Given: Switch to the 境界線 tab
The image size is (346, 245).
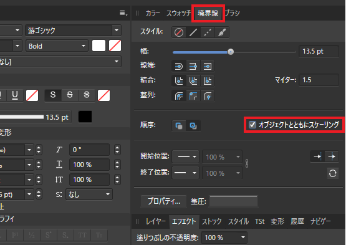Looking at the screenshot, I should coord(208,13).
